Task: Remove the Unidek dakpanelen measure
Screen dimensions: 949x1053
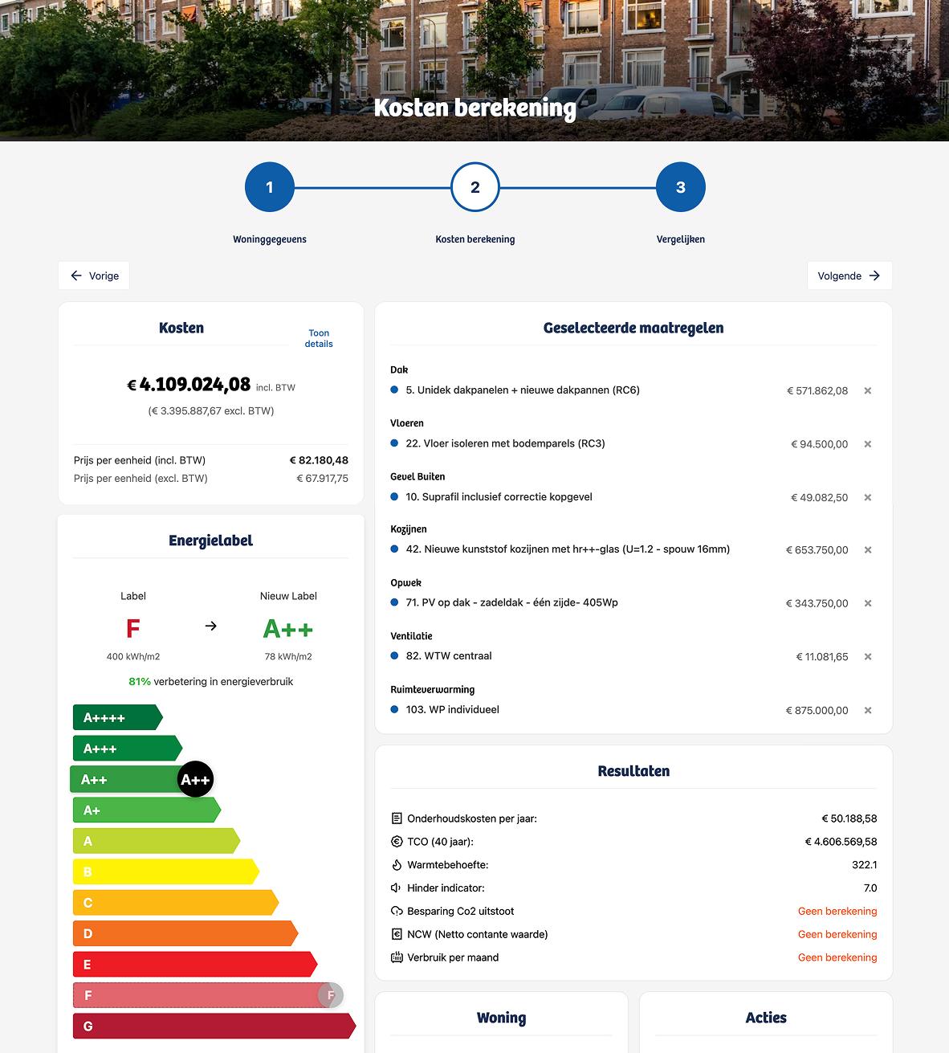Action: [867, 391]
